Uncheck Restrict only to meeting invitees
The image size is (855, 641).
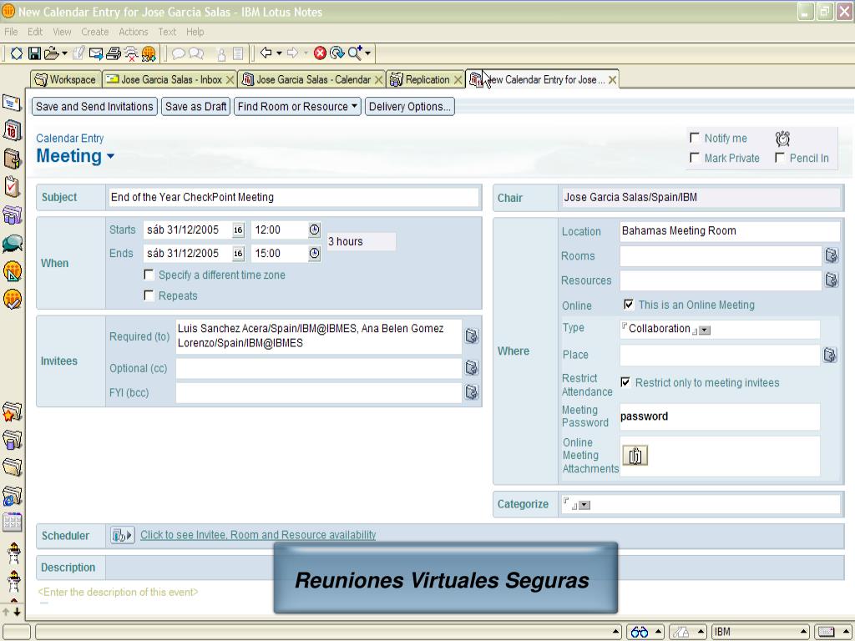[625, 382]
